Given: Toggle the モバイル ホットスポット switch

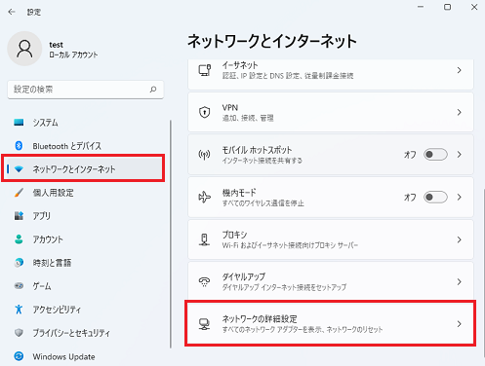Looking at the screenshot, I should 435,155.
